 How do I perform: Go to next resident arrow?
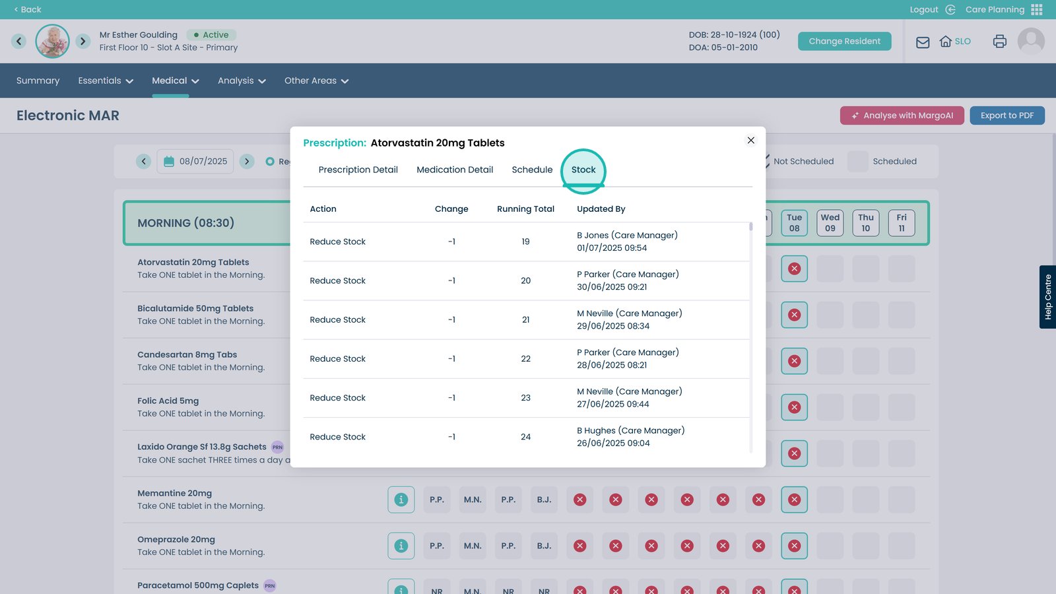(x=82, y=41)
